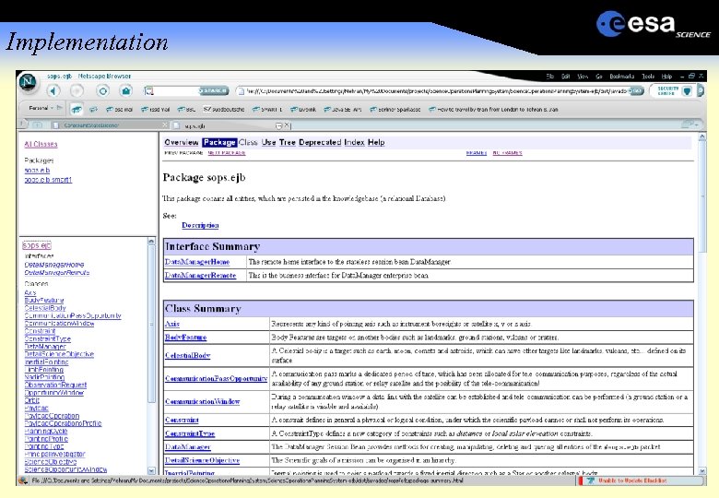Reload the page with the Reload button

[103, 90]
